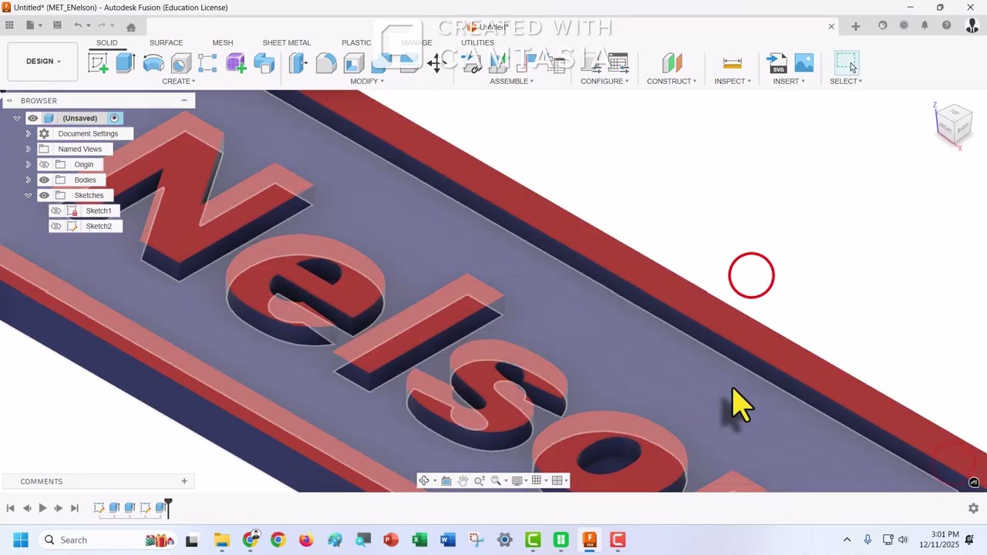Open the CREATE dropdown menu
This screenshot has width=987, height=555.
coord(178,81)
